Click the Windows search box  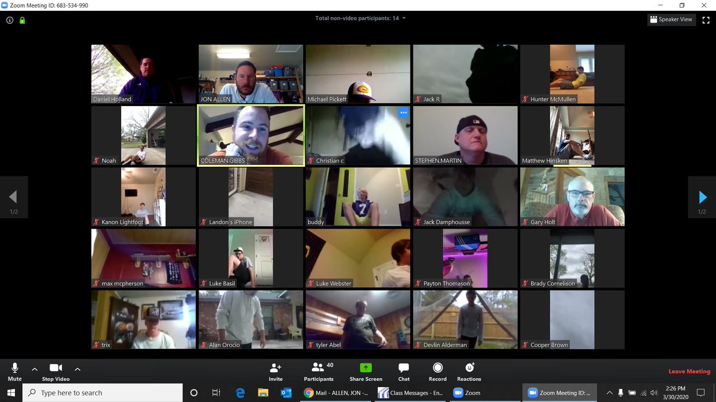(103, 392)
